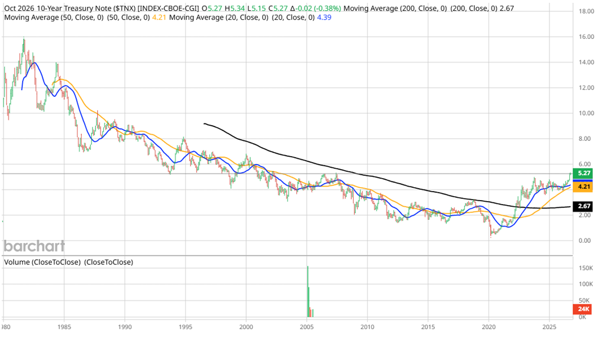
Task: Click the 1985 x-axis label
Action: [64, 327]
